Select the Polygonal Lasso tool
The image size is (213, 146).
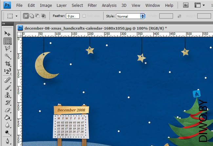tap(8, 49)
